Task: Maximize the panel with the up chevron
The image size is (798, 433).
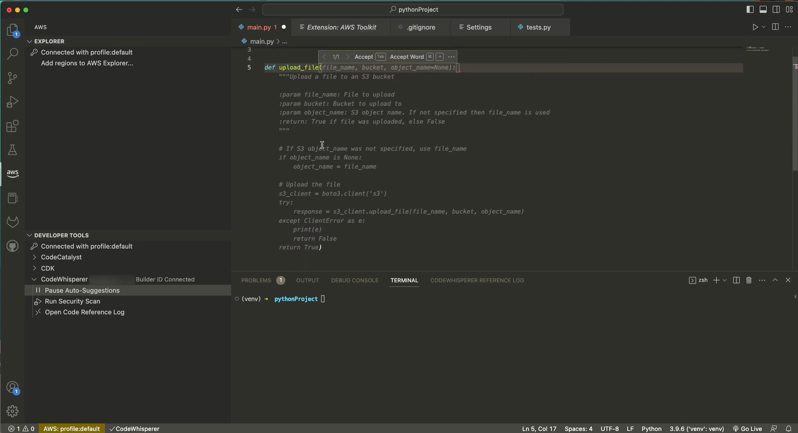Action: (x=776, y=281)
